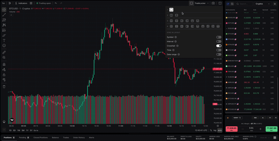
Task: Toggle stay in drawing mode
Action: click(x=4, y=69)
